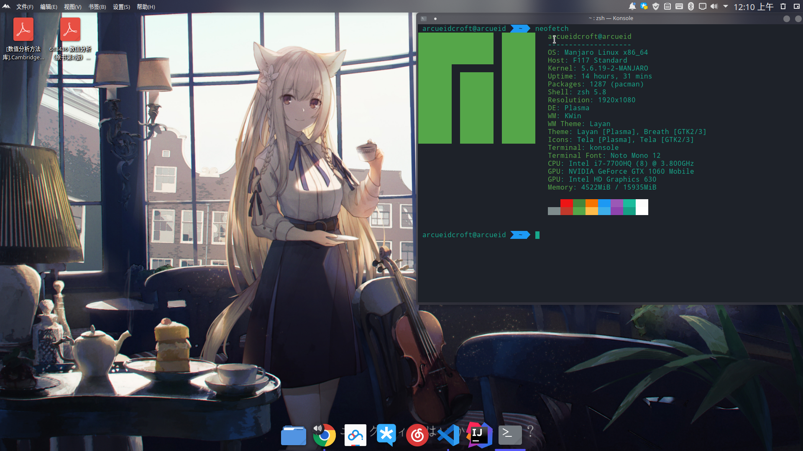Click the first round button on Konsole title bar

[787, 19]
